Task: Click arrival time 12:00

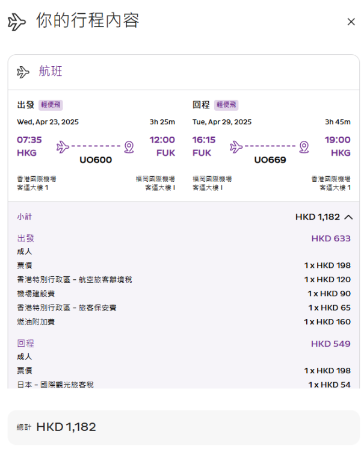Action: pyautogui.click(x=162, y=140)
